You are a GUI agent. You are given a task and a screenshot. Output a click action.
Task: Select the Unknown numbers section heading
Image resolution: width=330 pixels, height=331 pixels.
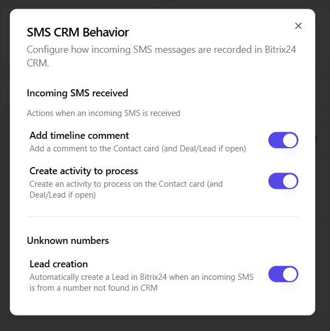click(x=68, y=241)
